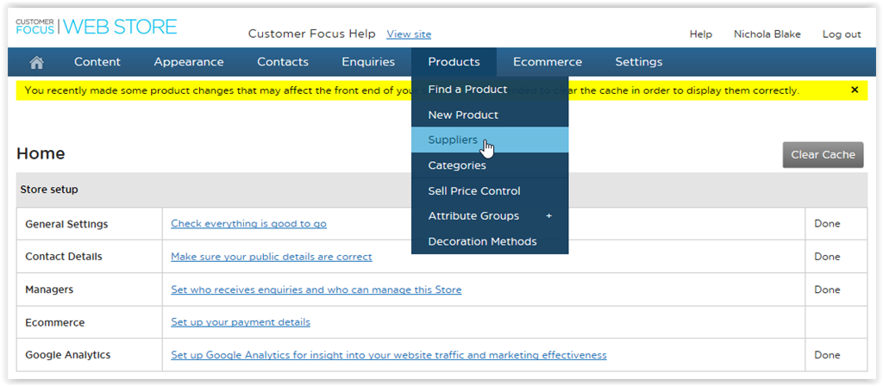Open the Appearance menu
883x386 pixels.
[189, 62]
